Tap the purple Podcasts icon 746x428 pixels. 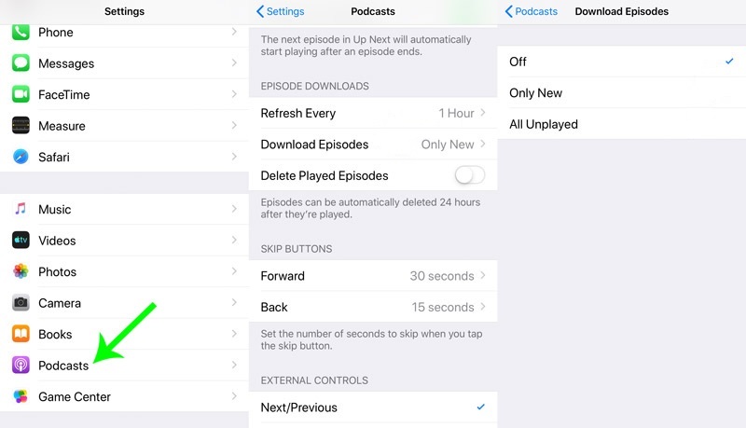tap(21, 366)
